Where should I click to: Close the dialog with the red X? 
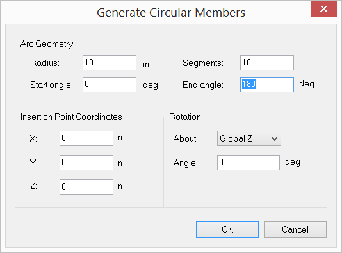323,9
